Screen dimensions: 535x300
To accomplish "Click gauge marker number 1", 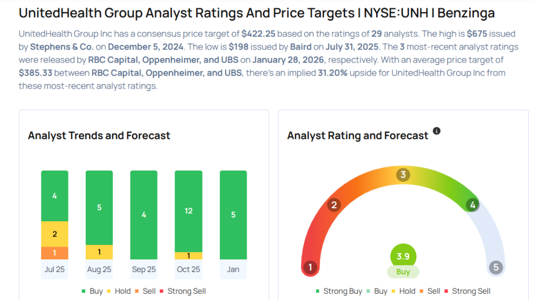I will click(x=310, y=268).
